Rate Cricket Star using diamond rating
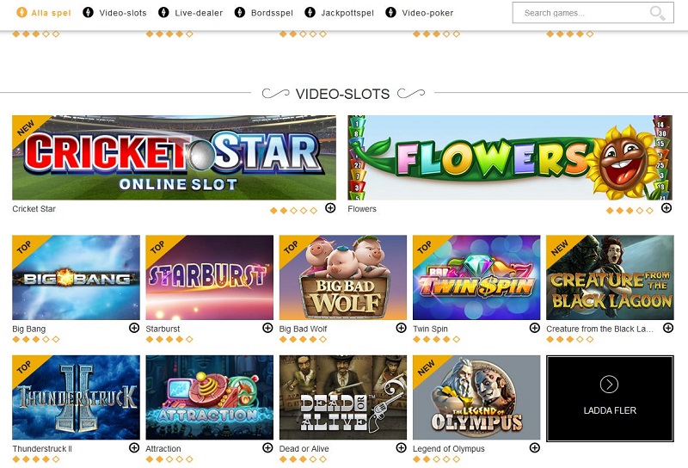 [293, 211]
